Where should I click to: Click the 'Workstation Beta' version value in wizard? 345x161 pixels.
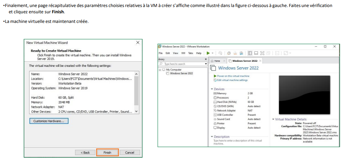point(70,83)
